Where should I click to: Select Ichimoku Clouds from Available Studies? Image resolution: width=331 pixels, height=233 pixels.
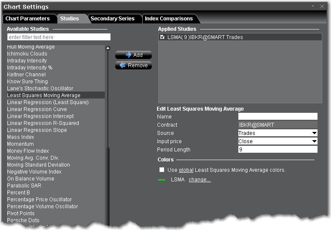(x=27, y=54)
